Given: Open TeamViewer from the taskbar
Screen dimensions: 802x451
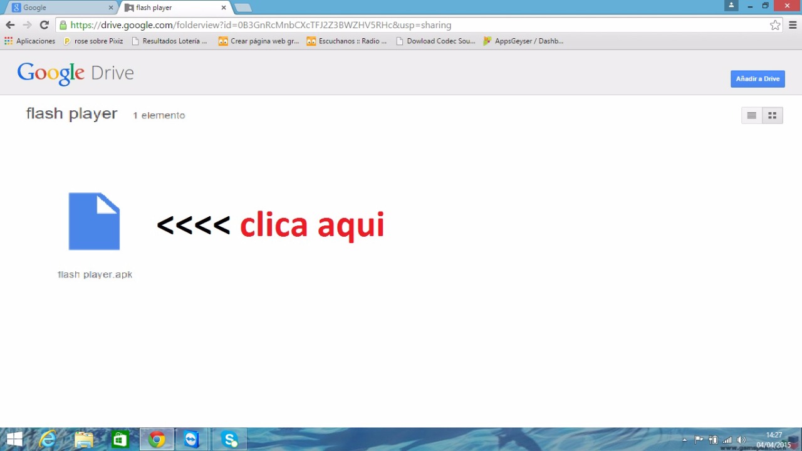Looking at the screenshot, I should pyautogui.click(x=192, y=439).
